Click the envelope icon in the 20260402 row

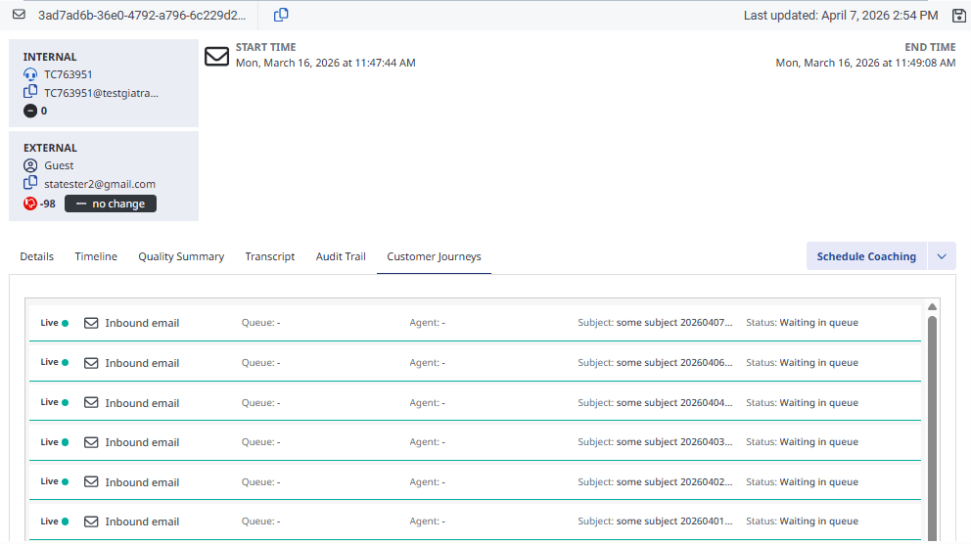click(x=91, y=482)
